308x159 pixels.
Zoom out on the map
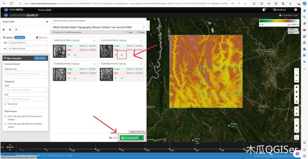[x=297, y=130]
